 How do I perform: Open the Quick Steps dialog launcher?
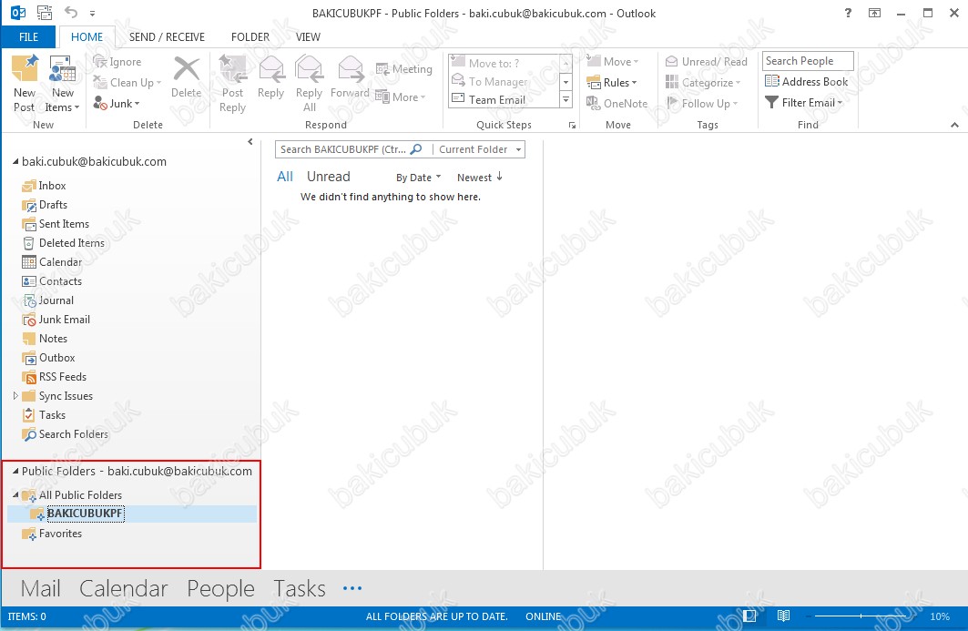click(x=572, y=126)
